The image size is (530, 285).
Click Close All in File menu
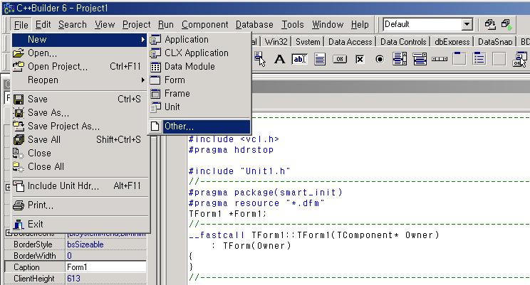(80, 166)
